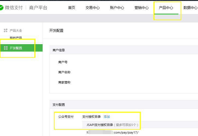The height and width of the screenshot is (136, 198).
Task: Go to the 账户中心 tab
Action: 117,8
